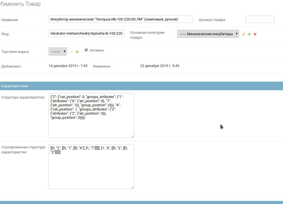Viewport: 283px width, 204px height.
Task: Click the empty Артикул товара field
Action: 260,19
